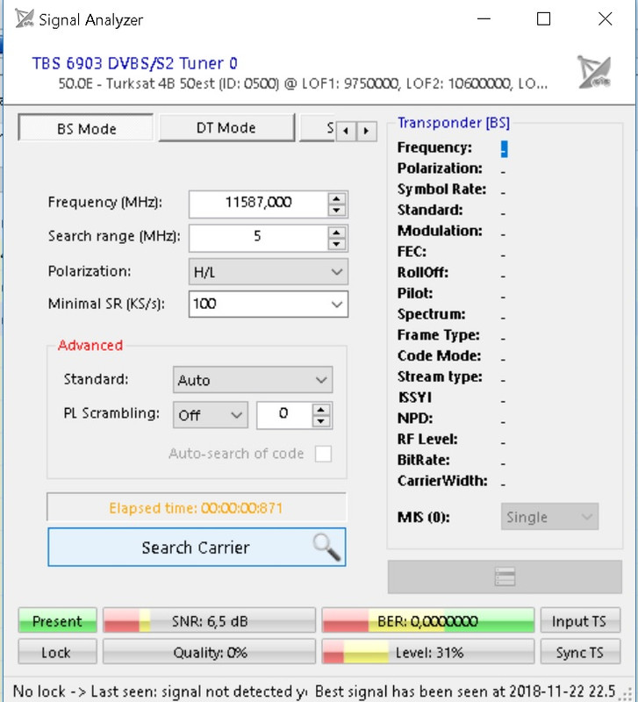Screen dimensions: 638x702
Task: Open the Polarization H/L dropdown
Action: coord(269,272)
